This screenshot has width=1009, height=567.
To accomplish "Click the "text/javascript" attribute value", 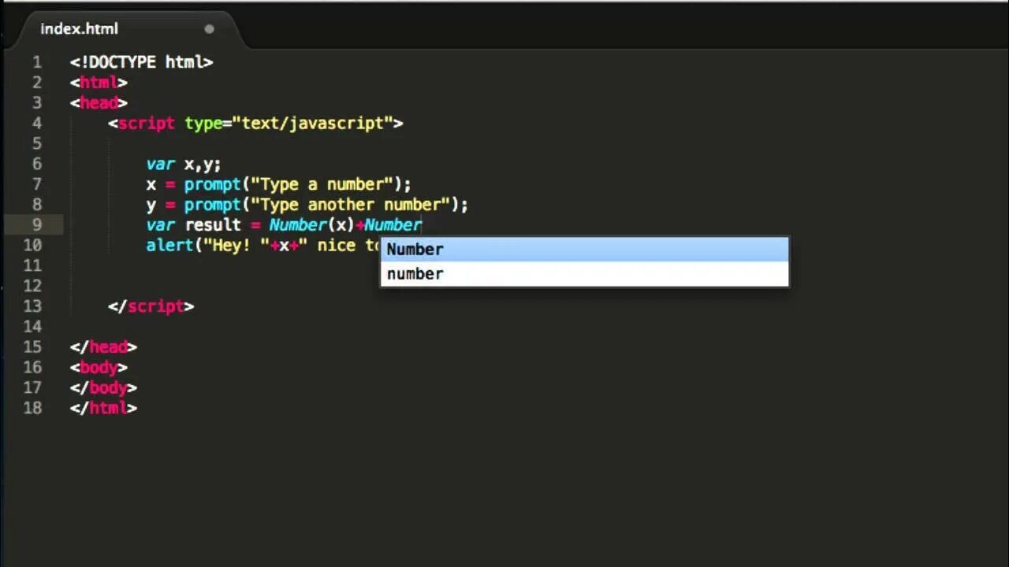I will click(x=312, y=124).
